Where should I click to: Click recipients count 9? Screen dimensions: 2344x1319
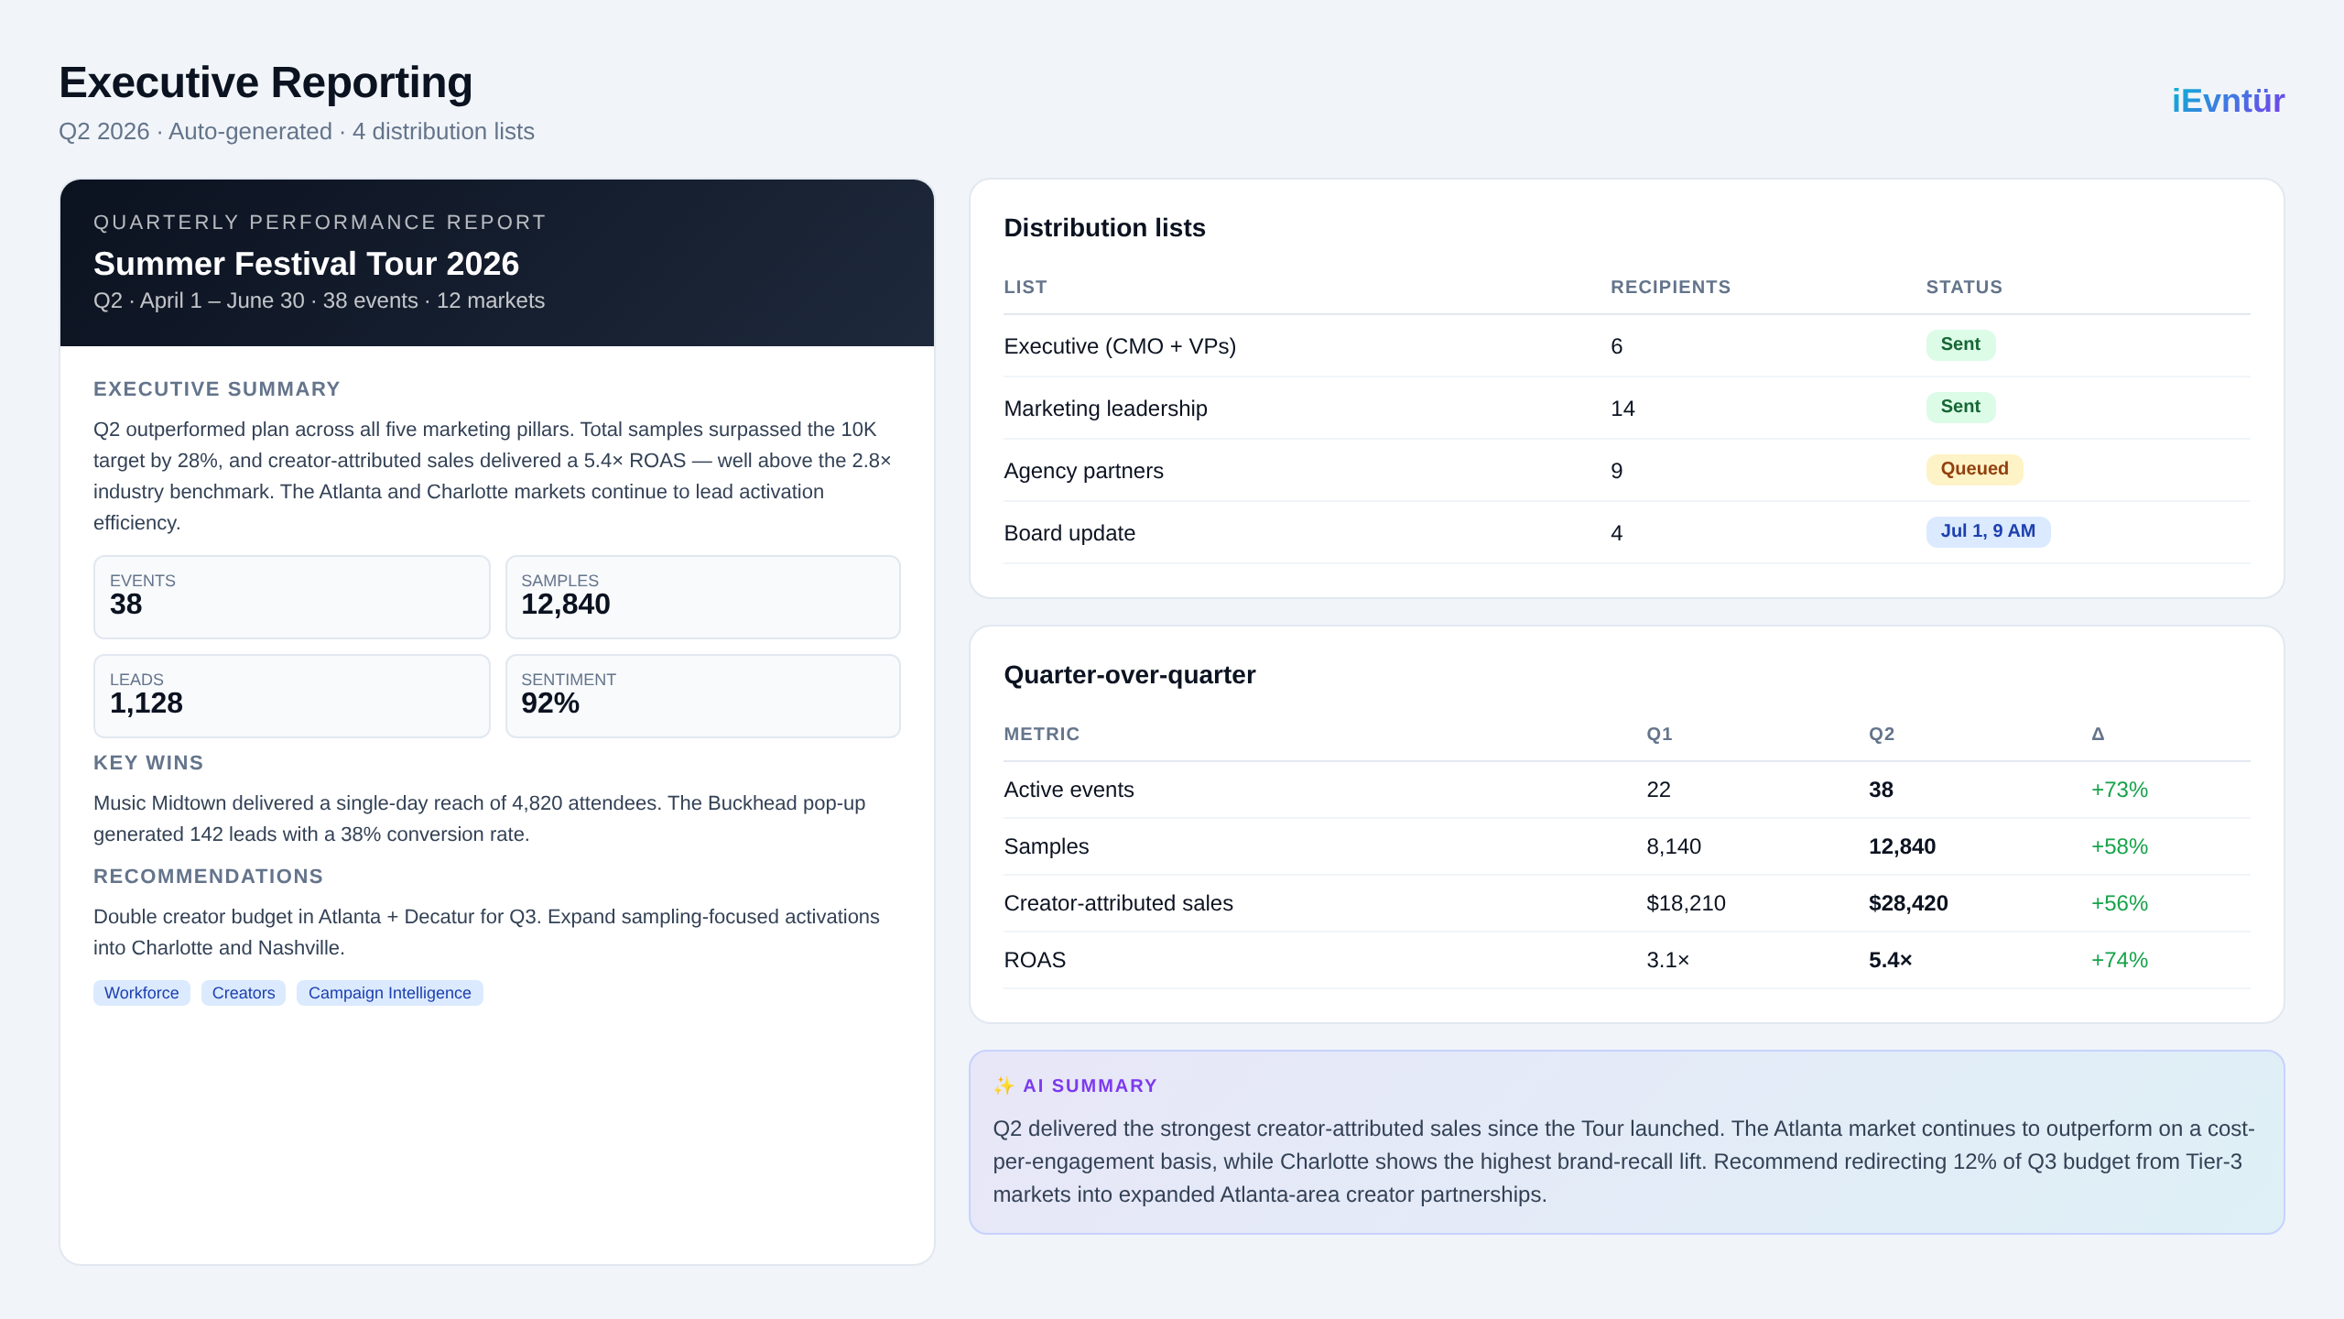coord(1617,471)
